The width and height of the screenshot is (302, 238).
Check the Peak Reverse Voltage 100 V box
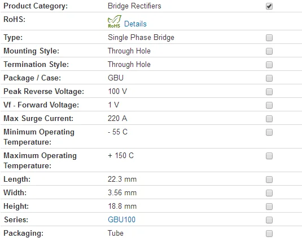click(x=269, y=92)
